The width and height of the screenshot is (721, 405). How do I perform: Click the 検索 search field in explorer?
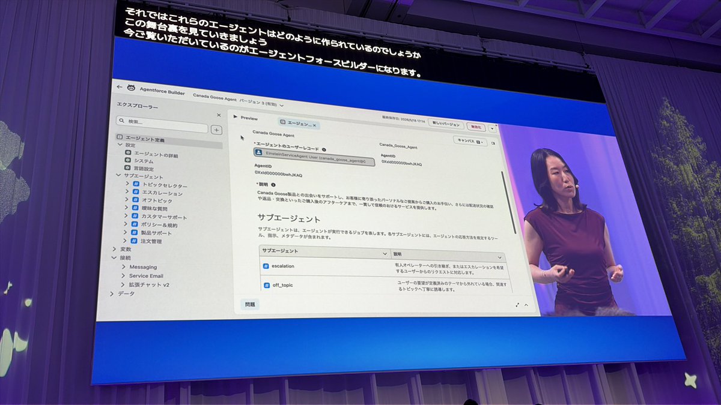point(162,124)
